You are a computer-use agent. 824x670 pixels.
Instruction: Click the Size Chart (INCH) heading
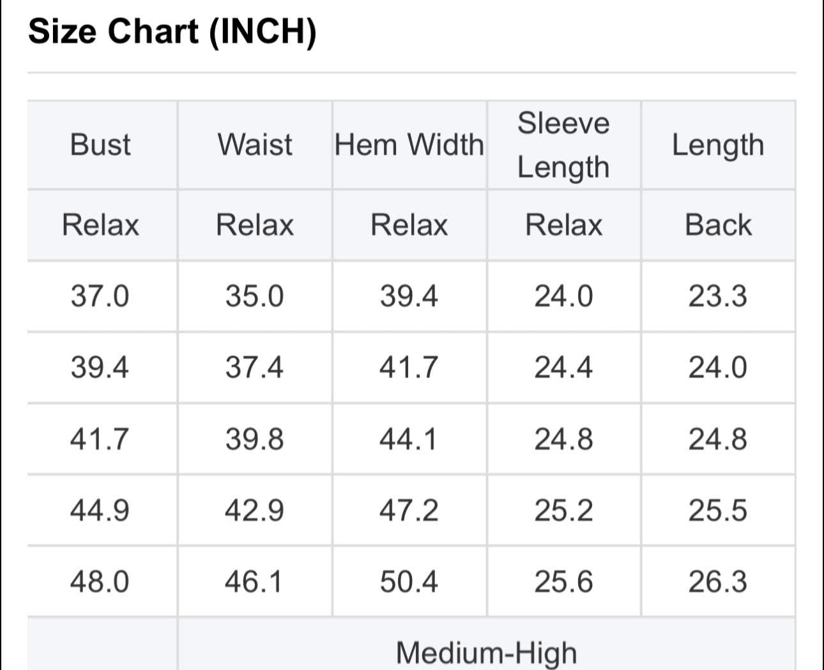click(172, 31)
